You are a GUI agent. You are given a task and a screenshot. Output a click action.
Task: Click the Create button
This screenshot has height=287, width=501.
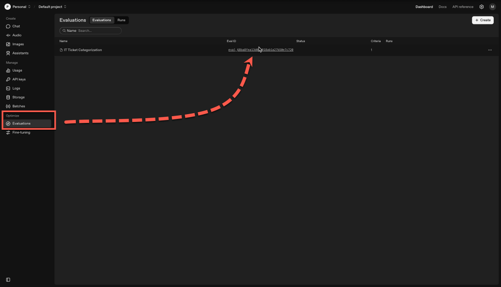482,20
